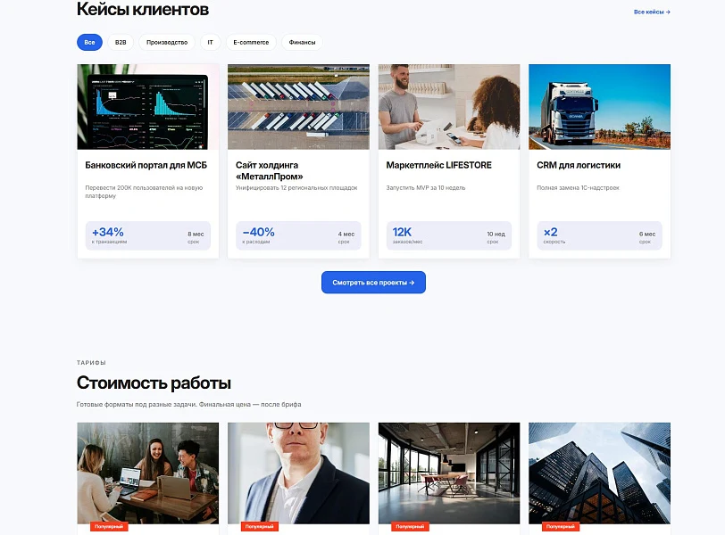Image resolution: width=725 pixels, height=535 pixels.
Task: Open the skyscrapers tariff image
Action: [x=600, y=473]
